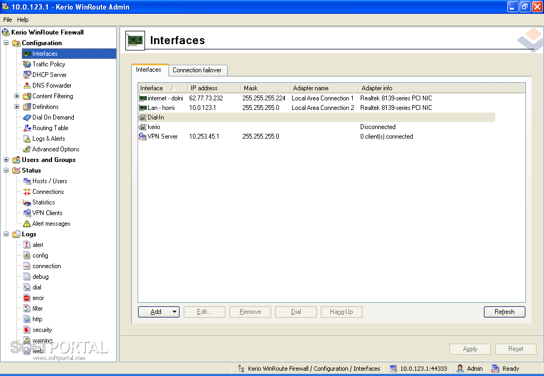The height and width of the screenshot is (376, 544).
Task: Click the Advanced Options icon
Action: [x=27, y=150]
